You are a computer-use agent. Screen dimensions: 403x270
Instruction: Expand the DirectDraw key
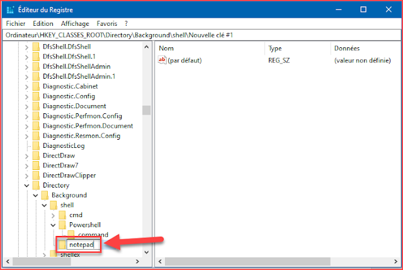point(26,156)
